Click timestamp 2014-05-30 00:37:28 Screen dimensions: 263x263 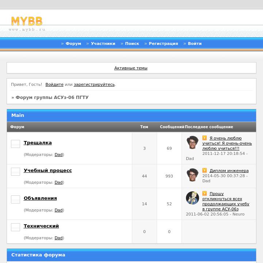point(224,176)
